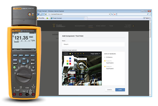Expand the Image options dropdown
The height and width of the screenshot is (106, 158).
95,54
